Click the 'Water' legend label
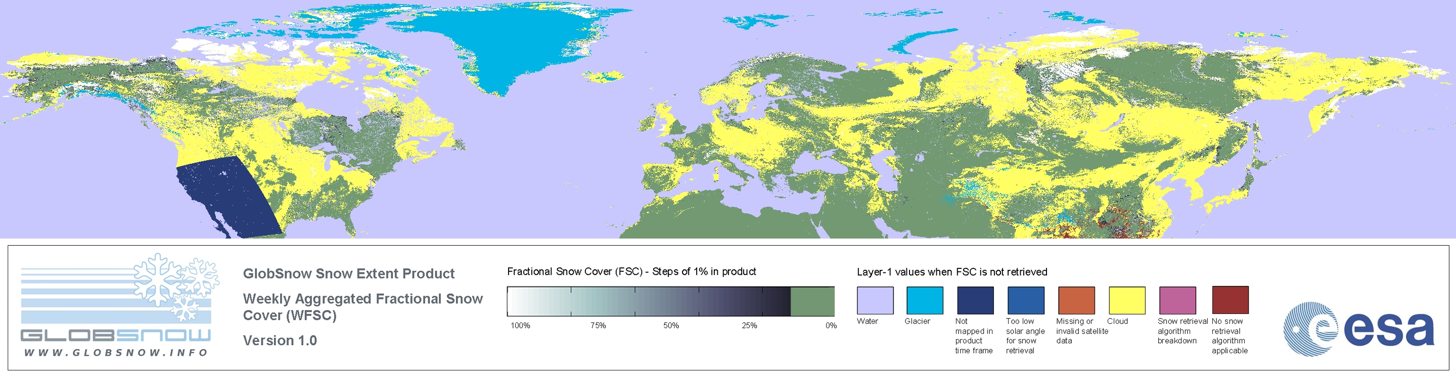 coord(868,321)
